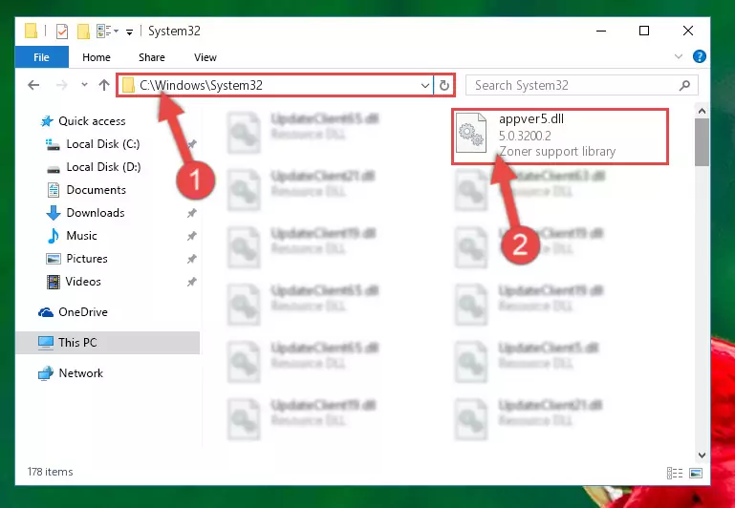Open the File menu
This screenshot has height=508, width=735.
(x=42, y=57)
